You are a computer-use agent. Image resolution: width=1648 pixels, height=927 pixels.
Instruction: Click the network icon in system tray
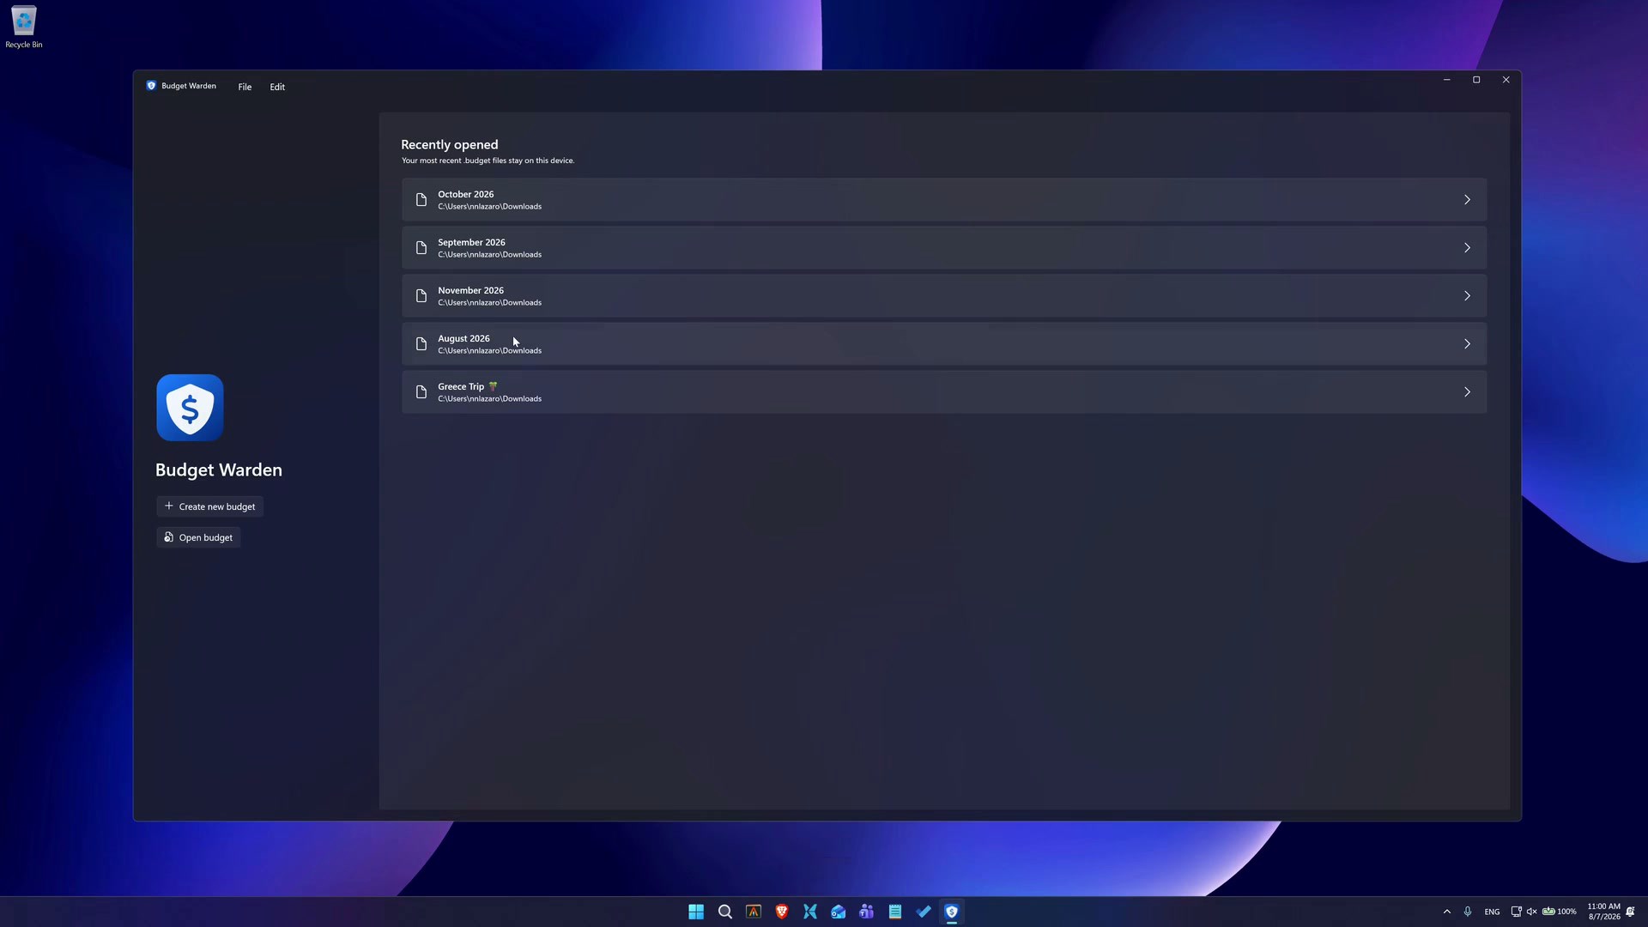tap(1517, 912)
